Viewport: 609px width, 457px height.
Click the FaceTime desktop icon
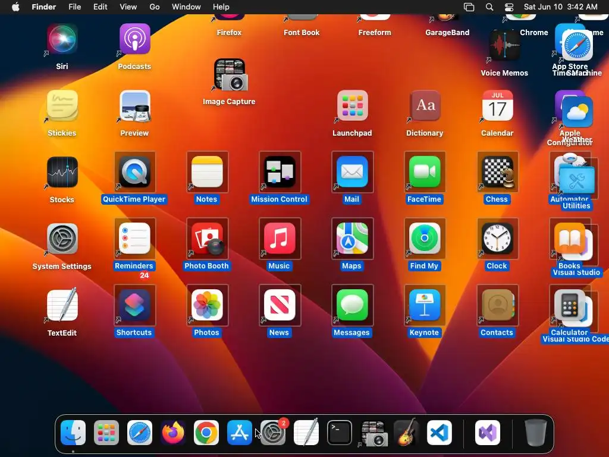425,172
